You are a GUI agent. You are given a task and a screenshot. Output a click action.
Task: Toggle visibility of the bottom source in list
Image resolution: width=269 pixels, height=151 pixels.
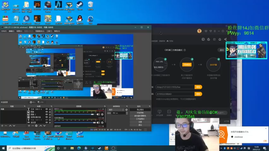pos(46,122)
